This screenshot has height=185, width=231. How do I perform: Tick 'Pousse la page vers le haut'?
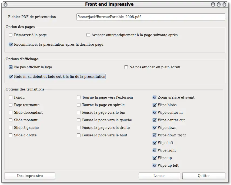79,135
